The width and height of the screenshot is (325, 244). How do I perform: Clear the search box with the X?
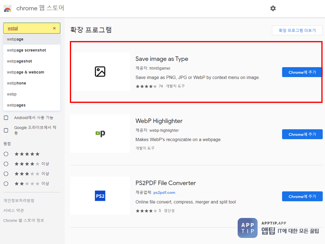click(x=54, y=28)
